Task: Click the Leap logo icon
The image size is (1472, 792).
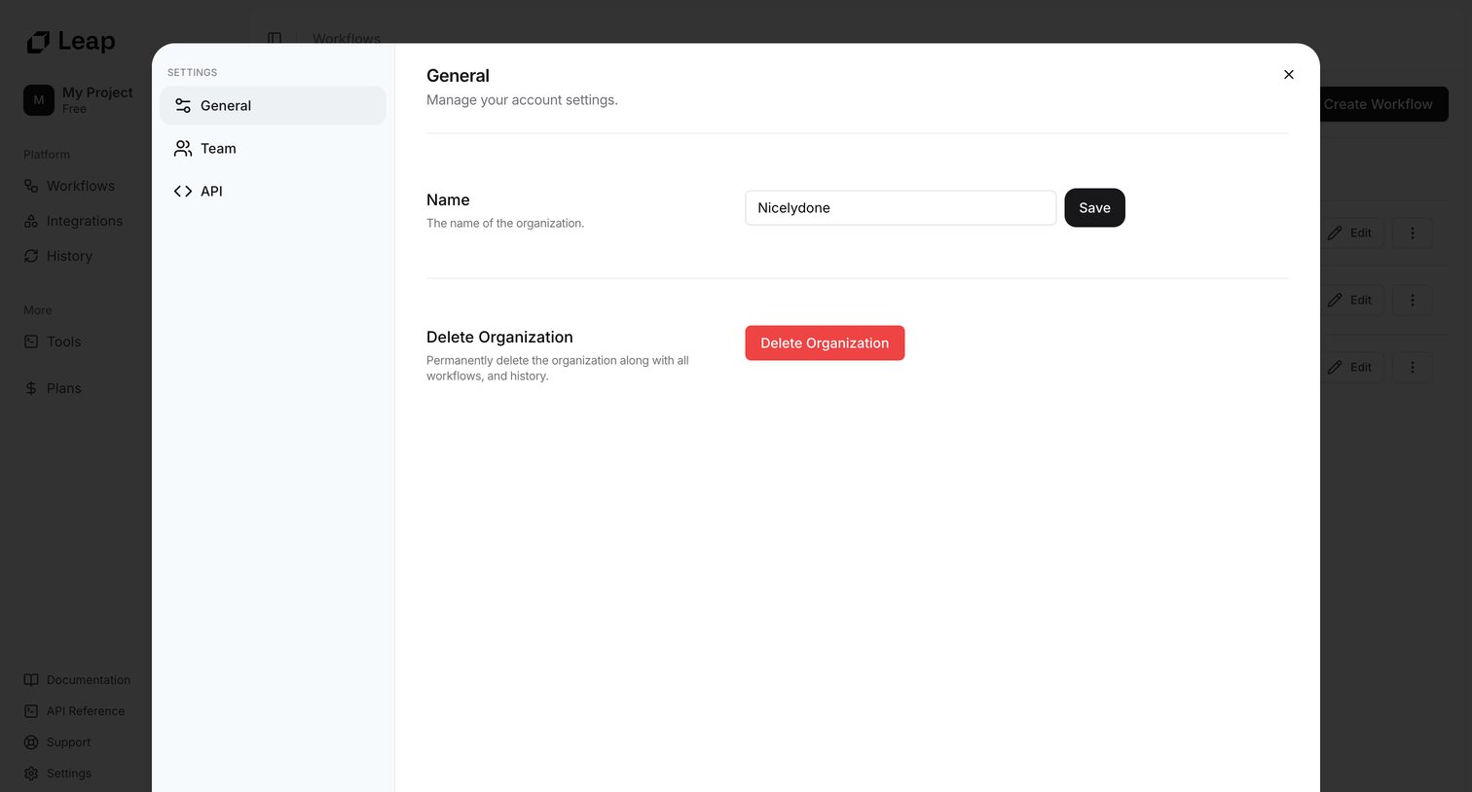Action: pos(38,42)
